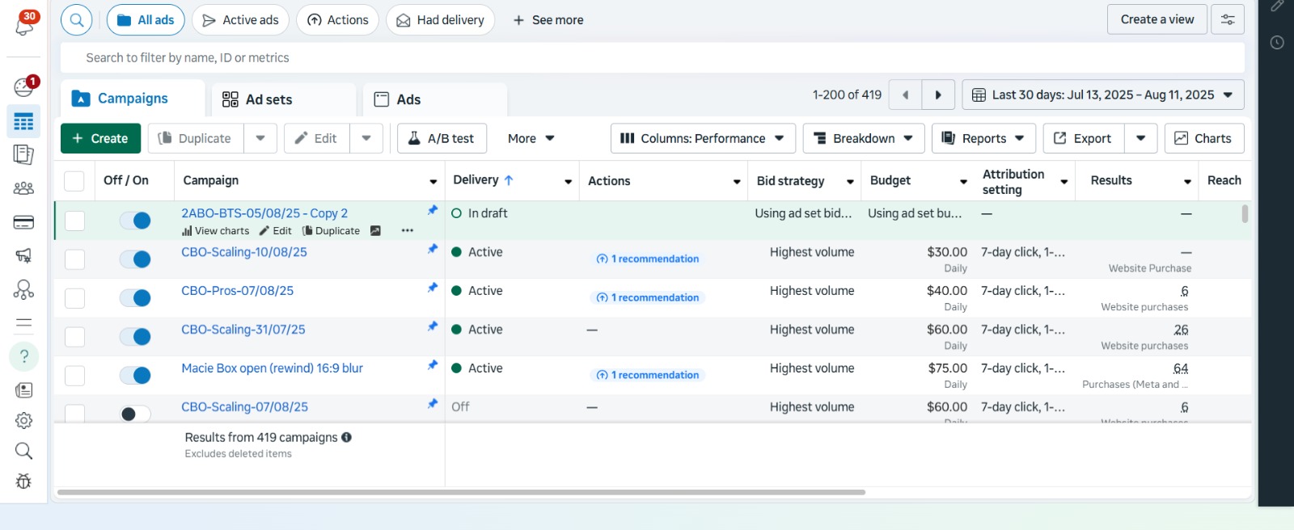This screenshot has height=530, width=1294.
Task: Open Billing card icon in sidebar
Action: 23,222
